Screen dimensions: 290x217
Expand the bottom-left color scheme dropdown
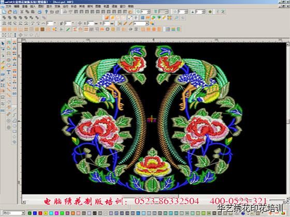click(x=23, y=213)
